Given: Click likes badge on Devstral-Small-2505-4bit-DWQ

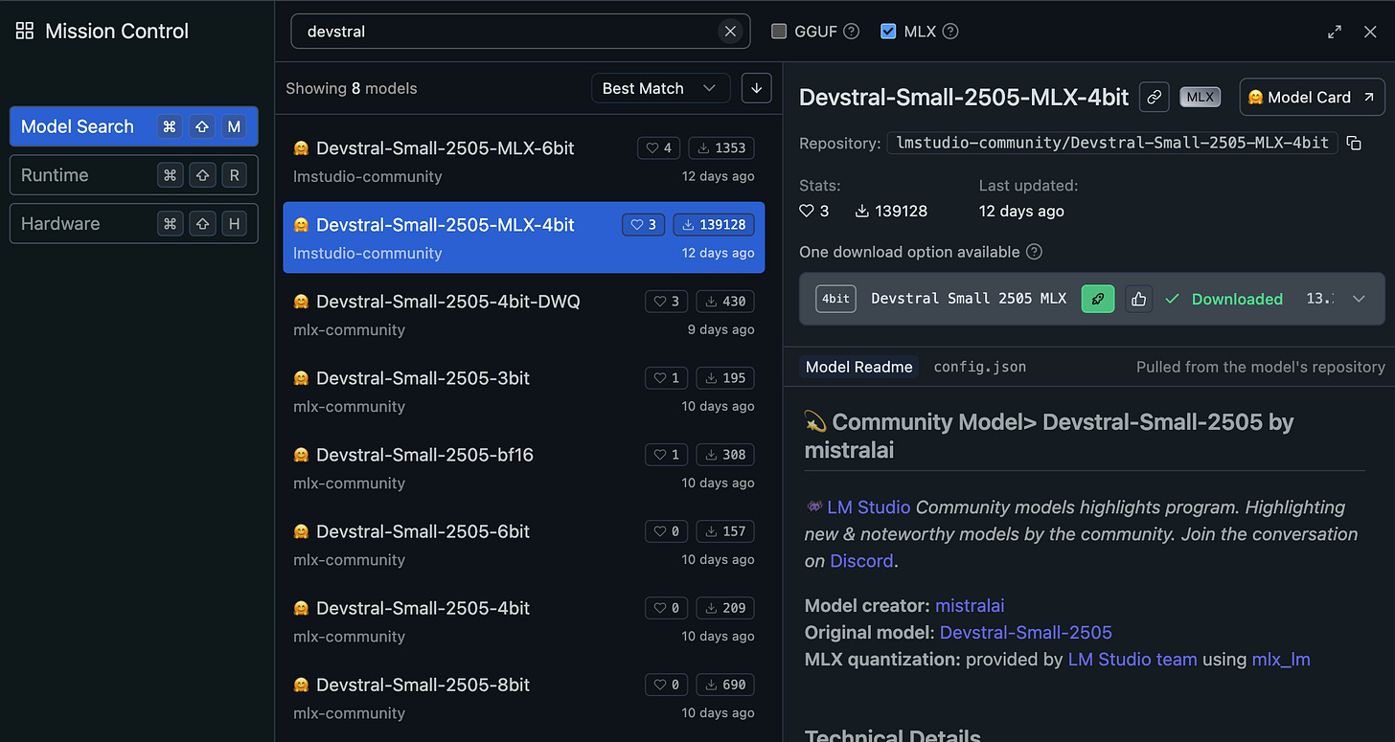Looking at the screenshot, I should pos(667,302).
